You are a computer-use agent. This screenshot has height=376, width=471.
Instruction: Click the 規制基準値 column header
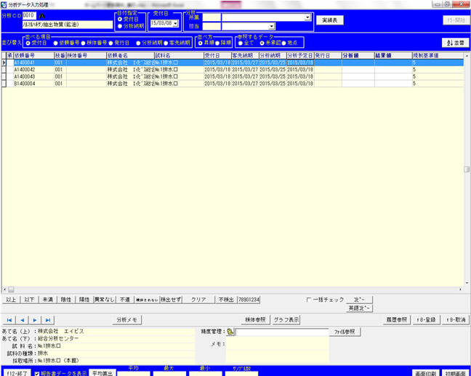click(438, 56)
